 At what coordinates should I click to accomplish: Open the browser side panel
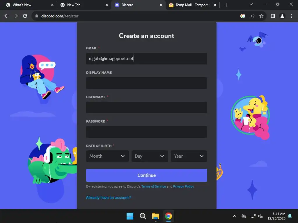point(273,16)
